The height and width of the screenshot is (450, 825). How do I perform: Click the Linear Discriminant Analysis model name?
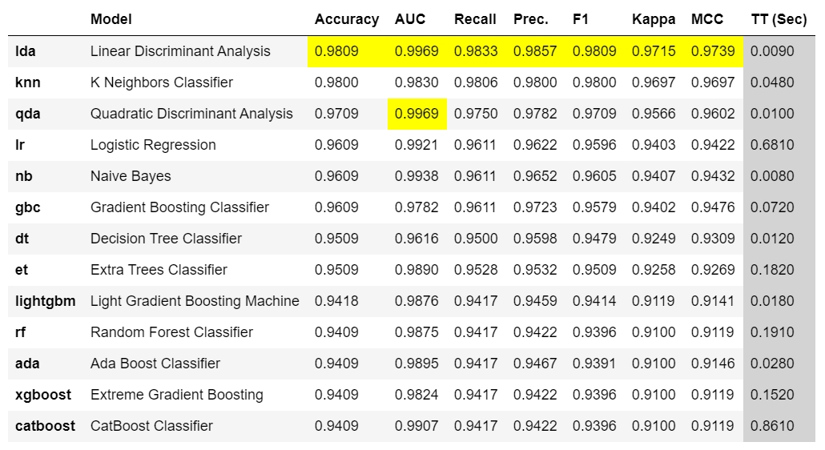(180, 51)
